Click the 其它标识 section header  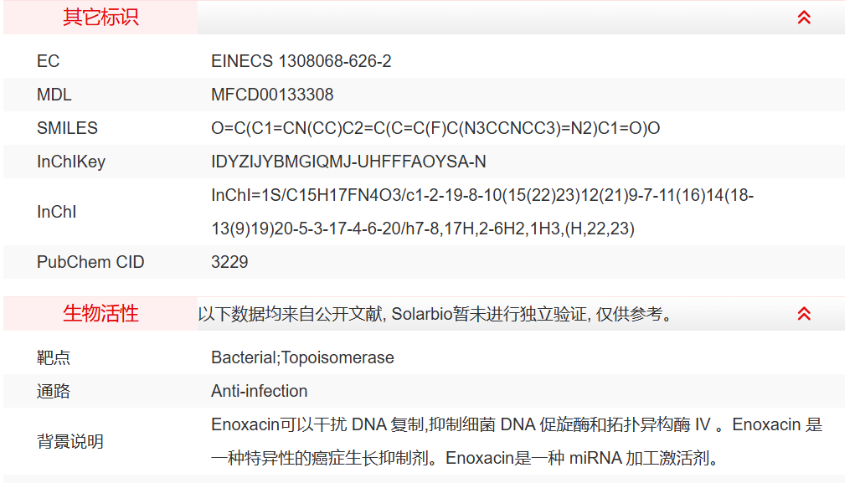coord(100,18)
